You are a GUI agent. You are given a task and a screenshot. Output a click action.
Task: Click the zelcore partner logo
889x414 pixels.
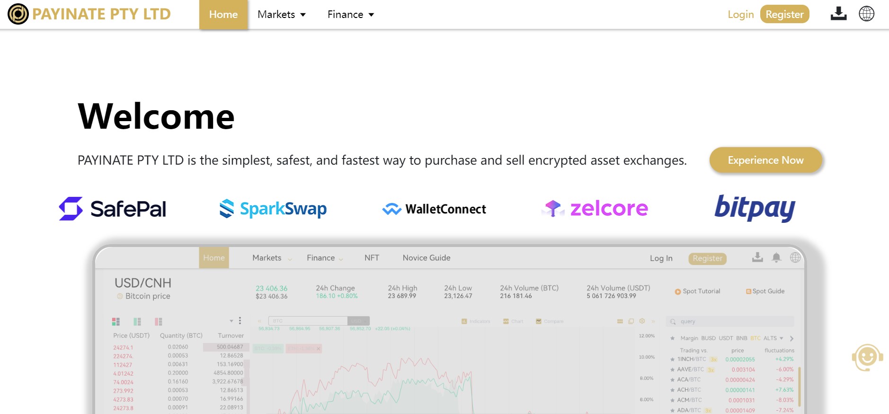[595, 208]
